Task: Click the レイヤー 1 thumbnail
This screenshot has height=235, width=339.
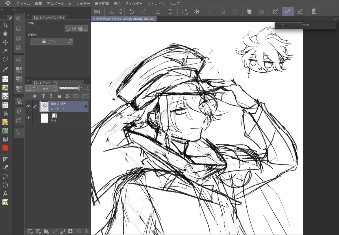Action: [45, 107]
